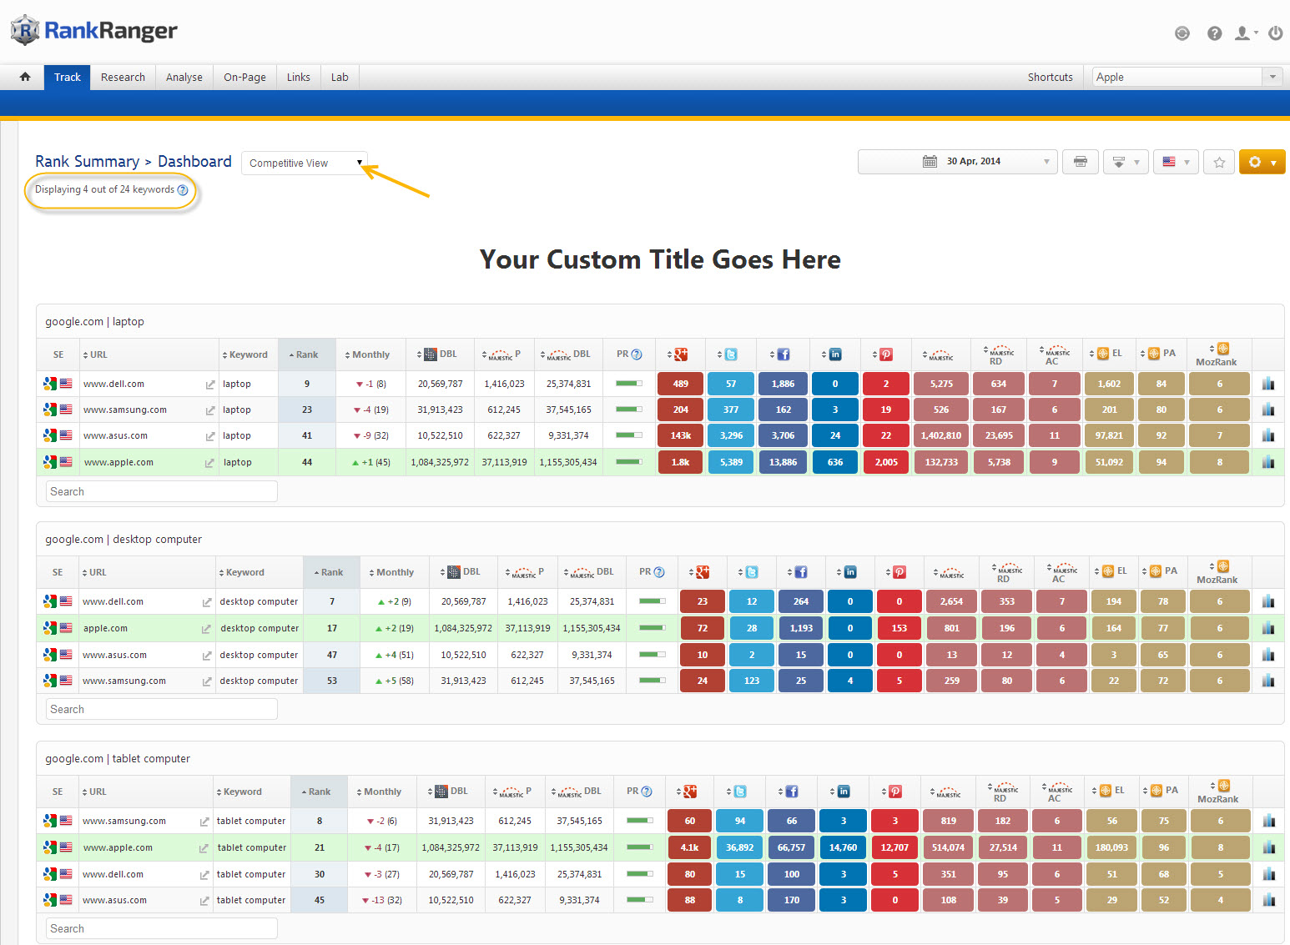Viewport: 1290px width, 945px height.
Task: Open external link icon for www.samsung.com laptop
Action: pos(209,410)
